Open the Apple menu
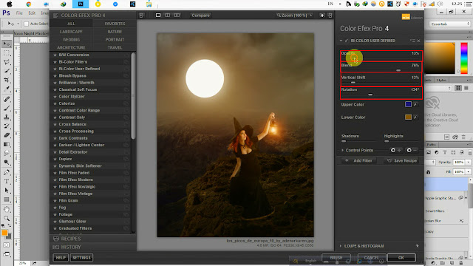473x266 pixels. click(10, 4)
